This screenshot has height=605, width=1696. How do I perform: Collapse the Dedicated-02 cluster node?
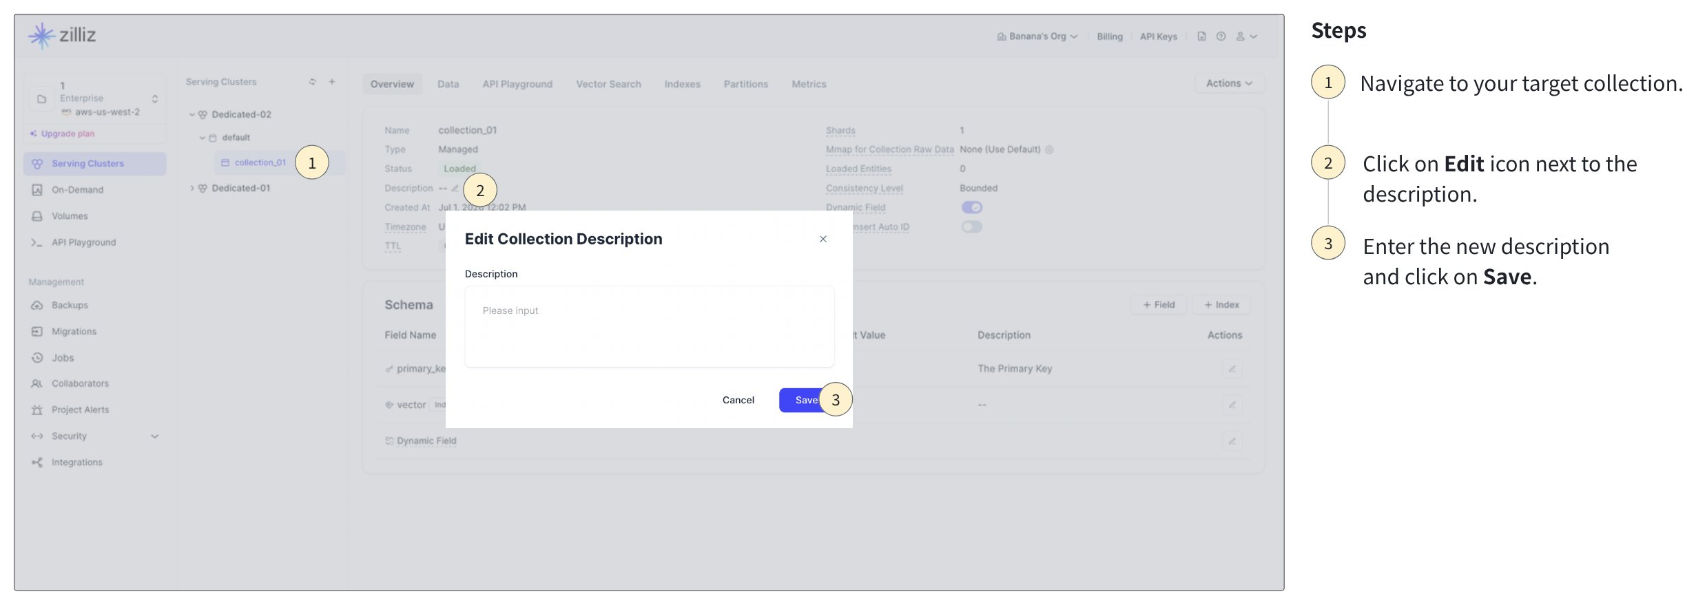point(192,115)
